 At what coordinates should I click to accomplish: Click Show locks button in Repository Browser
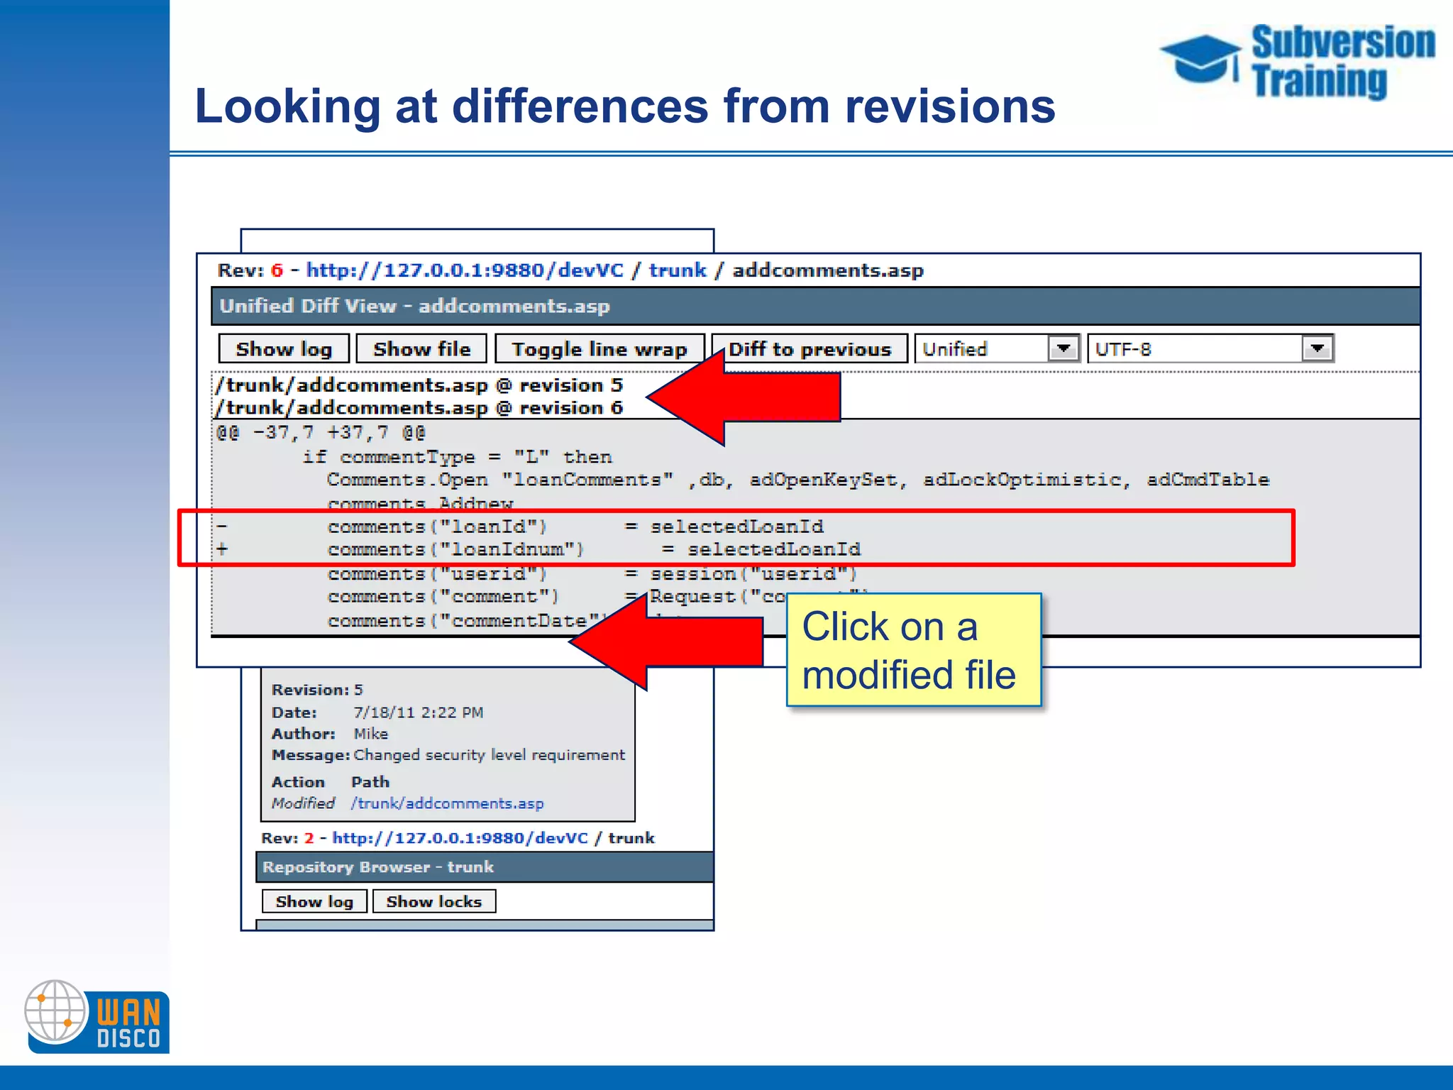pos(433,901)
